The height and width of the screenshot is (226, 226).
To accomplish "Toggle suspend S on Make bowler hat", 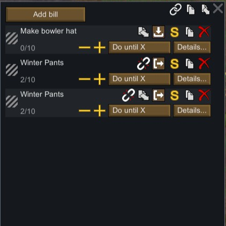I will click(x=175, y=32).
